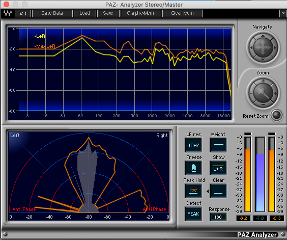Click the center blue level meter

pyautogui.click(x=260, y=175)
